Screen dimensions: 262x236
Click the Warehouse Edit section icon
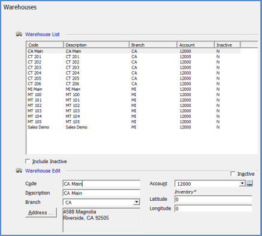click(19, 170)
